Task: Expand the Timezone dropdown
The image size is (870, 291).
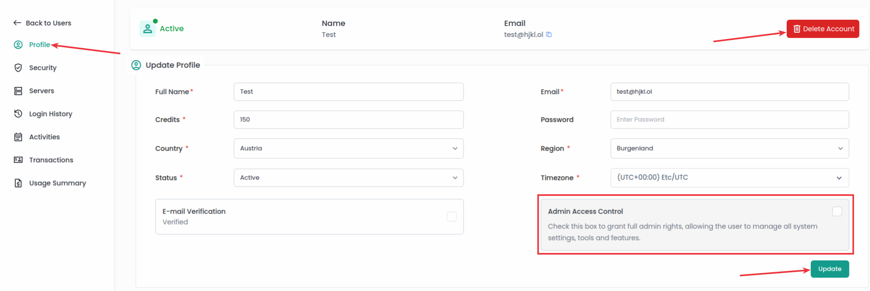Action: pyautogui.click(x=729, y=178)
